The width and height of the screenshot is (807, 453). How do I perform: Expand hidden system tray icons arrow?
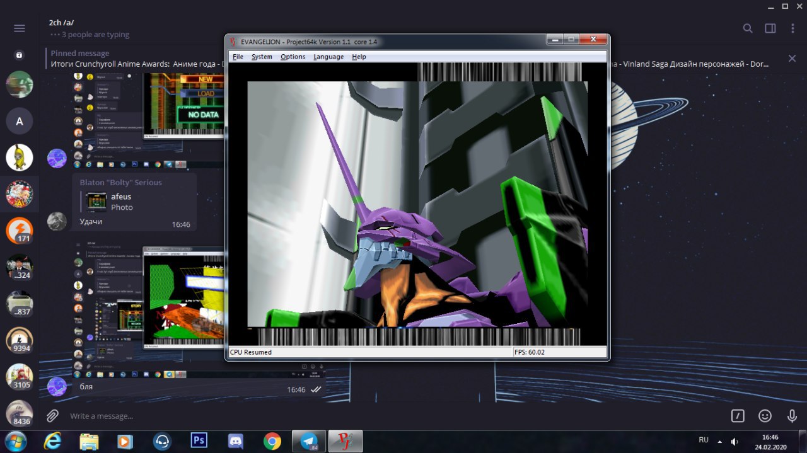coord(719,441)
